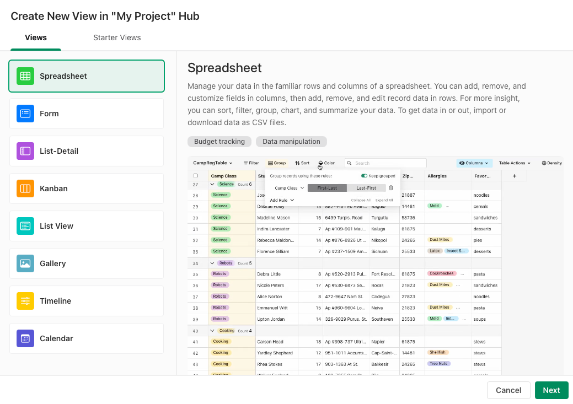
Task: Click the Allergies column header
Action: (448, 176)
